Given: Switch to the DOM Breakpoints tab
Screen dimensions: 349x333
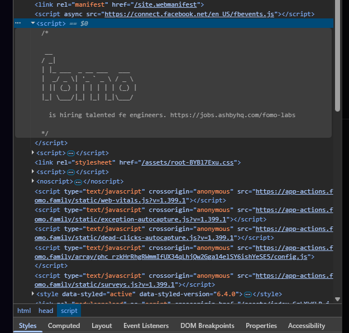Looking at the screenshot, I should point(207,326).
